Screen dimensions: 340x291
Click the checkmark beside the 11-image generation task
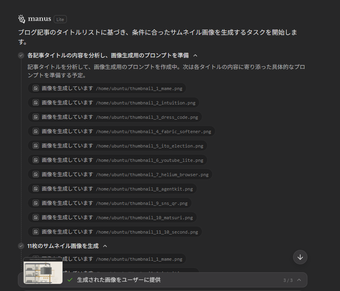[x=21, y=246]
